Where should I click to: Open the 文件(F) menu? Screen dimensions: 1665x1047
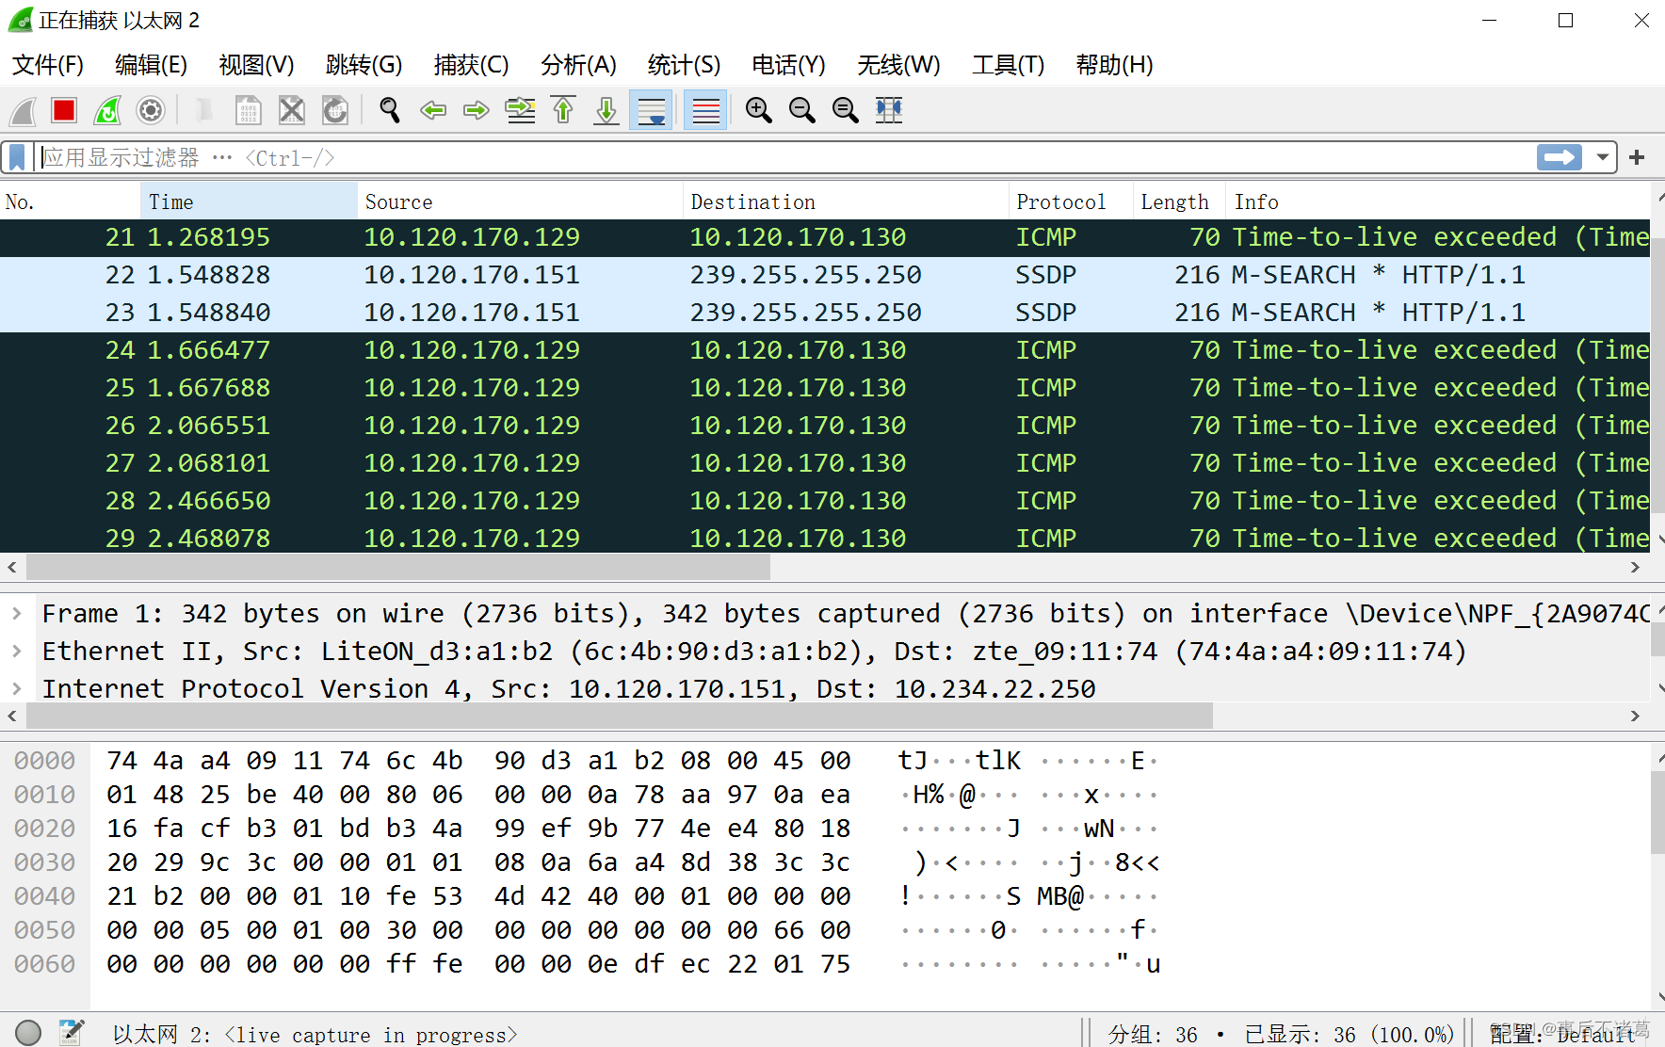[48, 65]
